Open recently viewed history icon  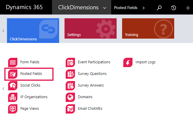tap(174, 8)
